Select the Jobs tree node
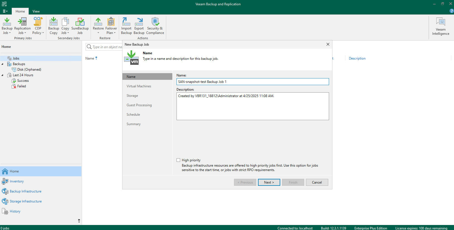 tap(16, 58)
